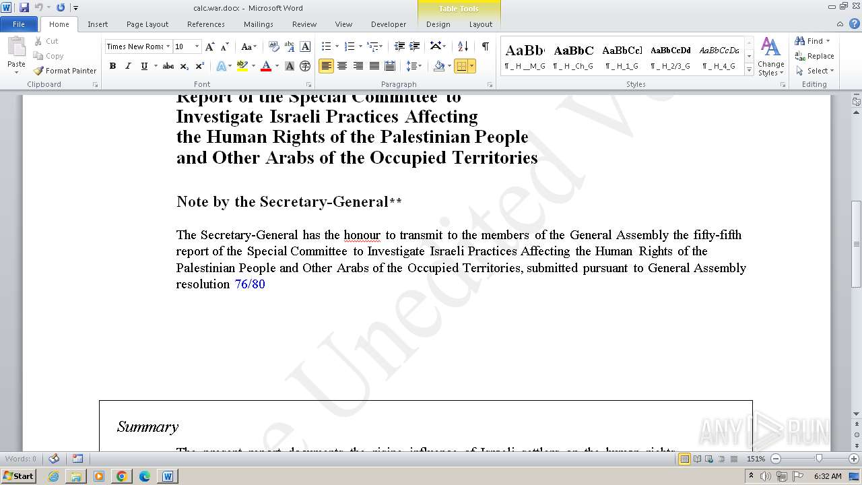Expand the Styles gallery More arrow
The image size is (862, 485).
pos(749,69)
